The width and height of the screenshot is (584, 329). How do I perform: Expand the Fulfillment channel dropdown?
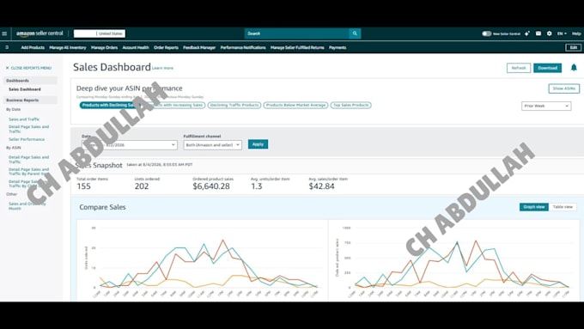pos(212,144)
